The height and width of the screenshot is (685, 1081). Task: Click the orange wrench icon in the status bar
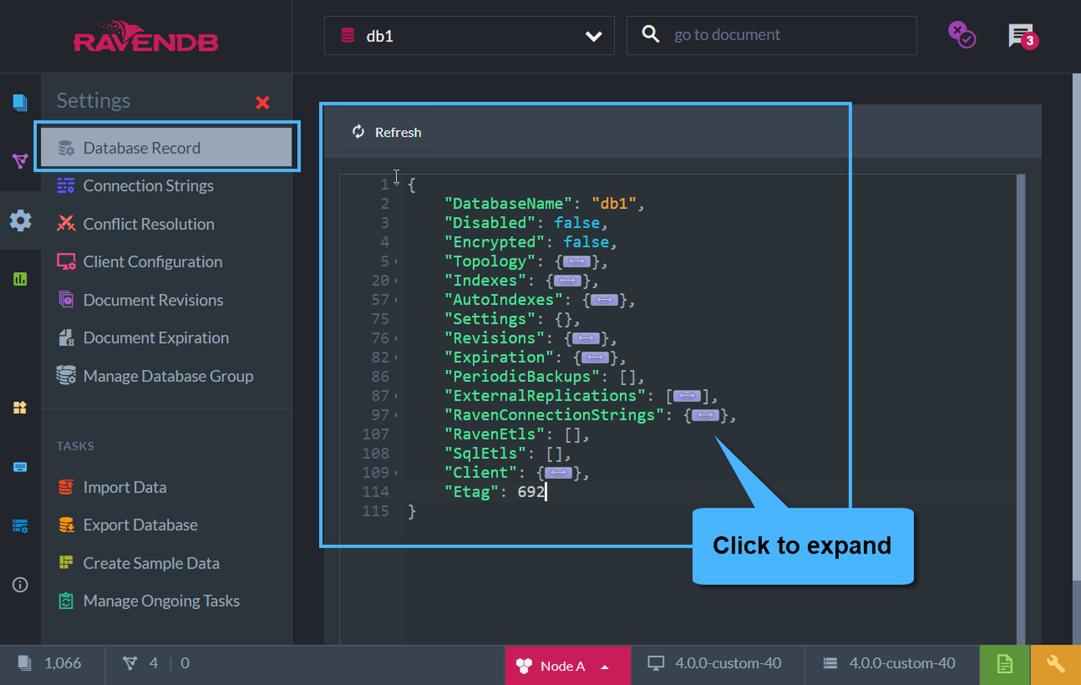click(1056, 665)
